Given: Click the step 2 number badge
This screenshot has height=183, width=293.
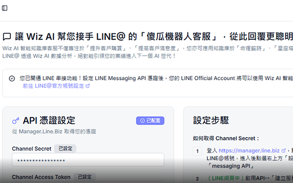Looking at the screenshot, I should pyautogui.click(x=197, y=179).
